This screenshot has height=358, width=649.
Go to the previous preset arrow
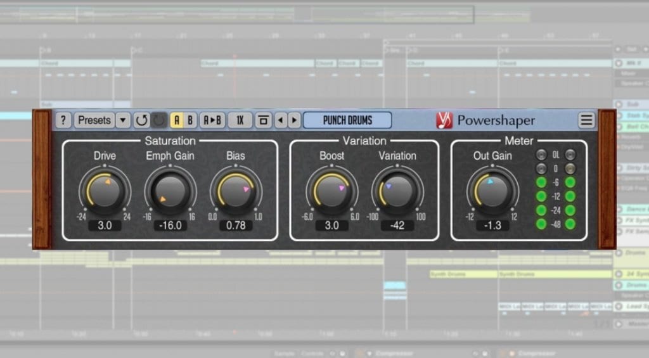click(281, 120)
